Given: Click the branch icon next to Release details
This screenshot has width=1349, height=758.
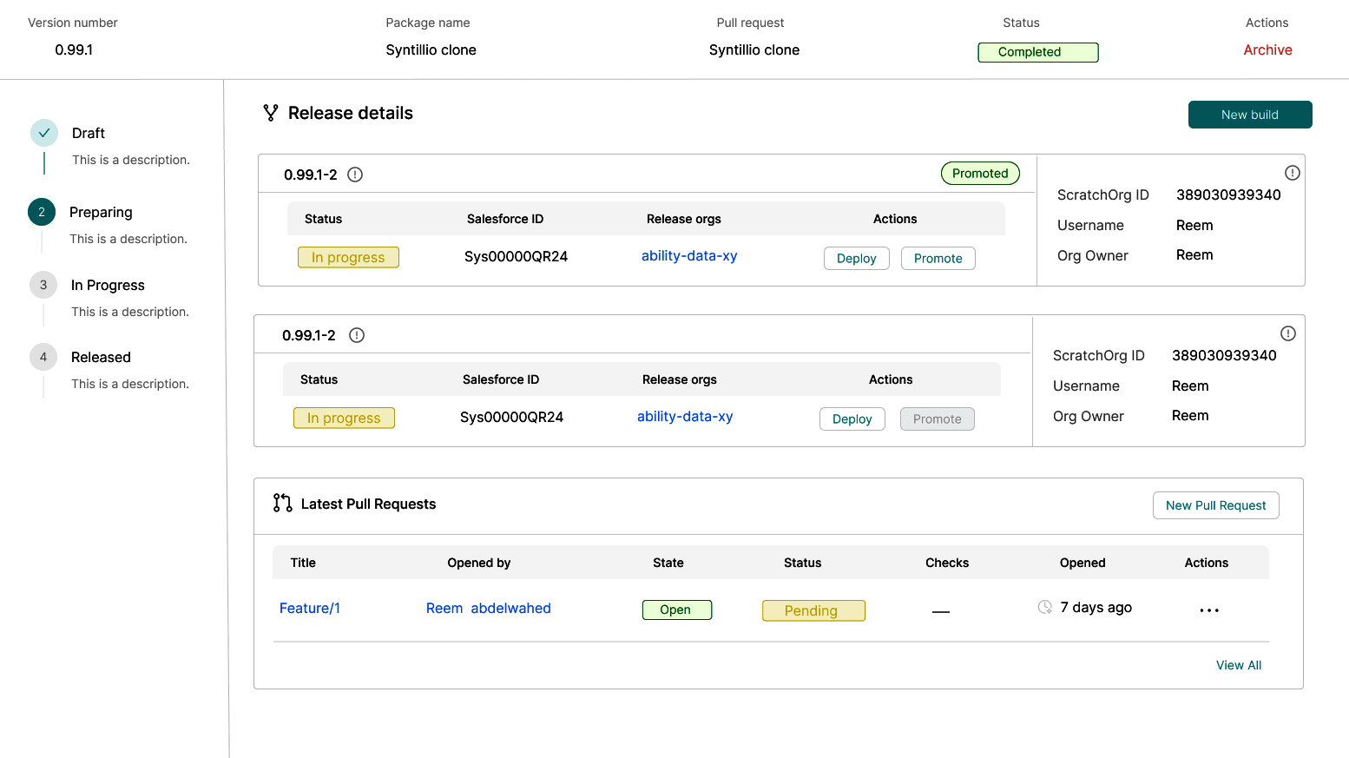Looking at the screenshot, I should coord(271,113).
